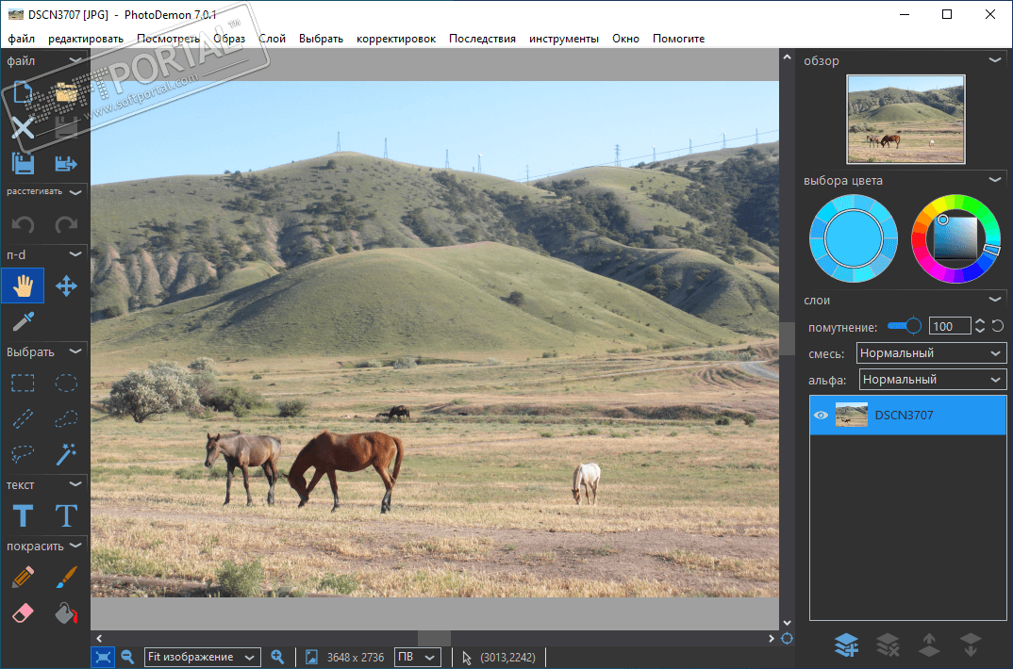
Task: Open the 'Помогите' help menu
Action: coord(678,39)
